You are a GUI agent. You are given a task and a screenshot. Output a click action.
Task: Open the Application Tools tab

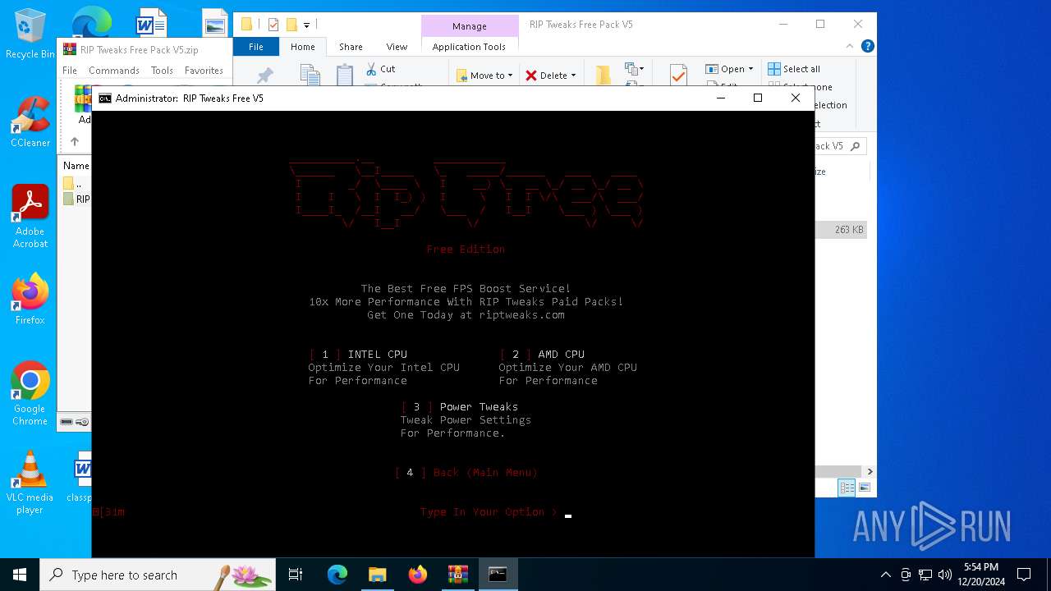(469, 47)
